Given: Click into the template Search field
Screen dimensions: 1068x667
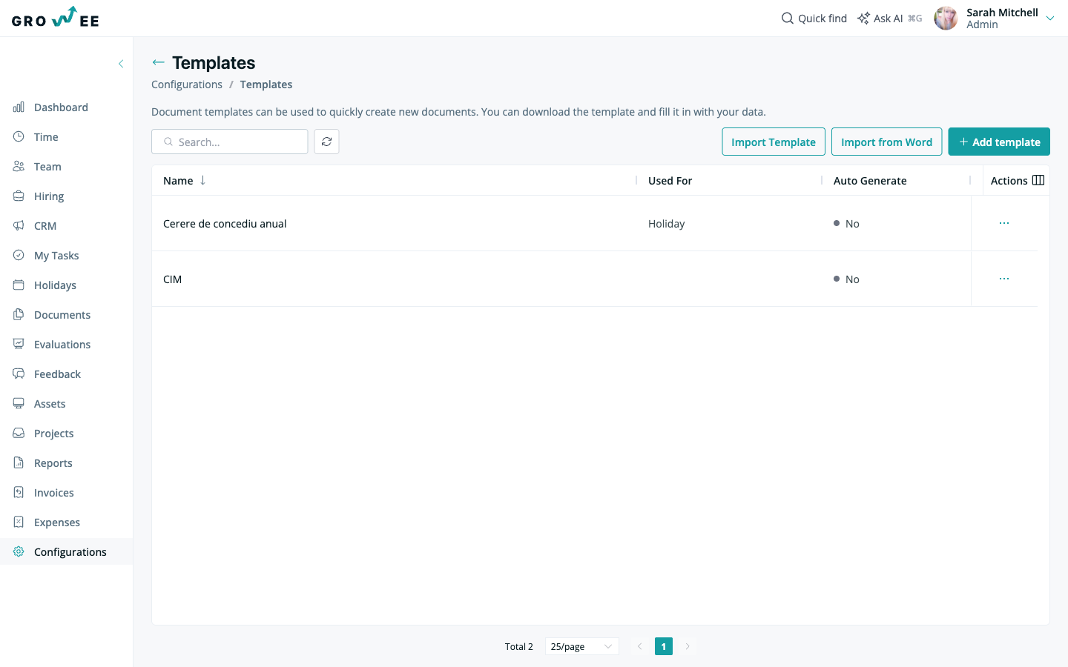Looking at the screenshot, I should click(230, 142).
